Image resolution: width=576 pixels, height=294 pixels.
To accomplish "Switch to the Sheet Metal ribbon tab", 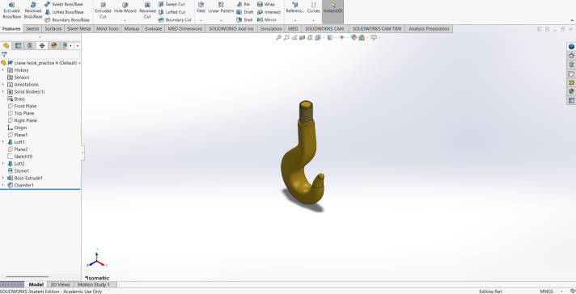I will [x=78, y=28].
